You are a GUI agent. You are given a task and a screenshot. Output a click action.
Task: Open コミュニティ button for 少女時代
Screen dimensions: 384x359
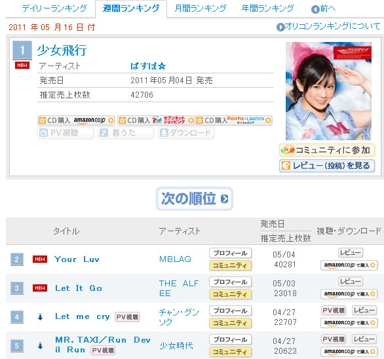click(x=231, y=352)
